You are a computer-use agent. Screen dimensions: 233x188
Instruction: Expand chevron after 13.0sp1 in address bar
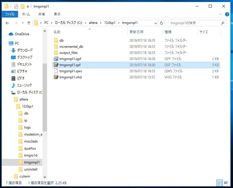click(x=119, y=23)
